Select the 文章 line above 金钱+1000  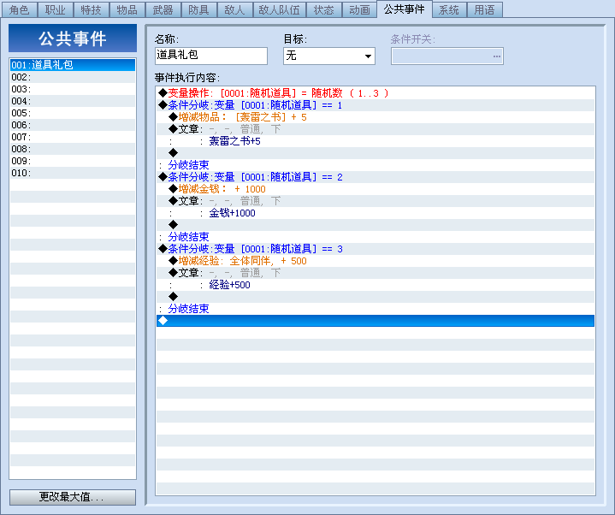point(376,201)
